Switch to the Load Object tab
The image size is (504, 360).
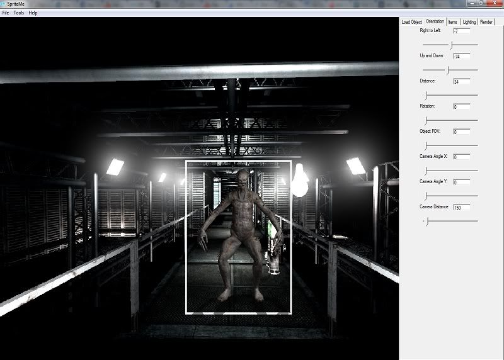coord(411,22)
